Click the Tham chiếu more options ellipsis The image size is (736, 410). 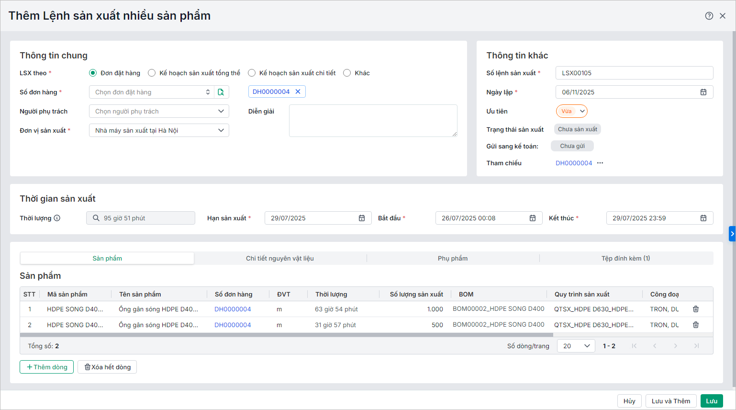600,163
